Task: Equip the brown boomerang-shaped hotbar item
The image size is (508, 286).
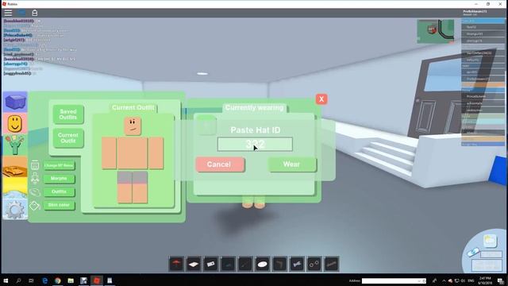Action: coord(279,264)
